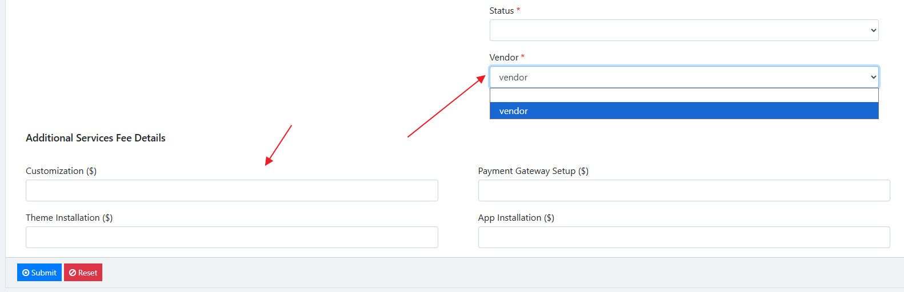
Task: Click the Payment Gateway Setup ($) label
Action: pyautogui.click(x=533, y=171)
